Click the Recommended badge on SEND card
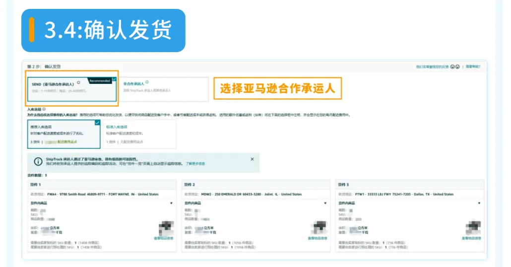This screenshot has width=511, height=267. coord(100,81)
